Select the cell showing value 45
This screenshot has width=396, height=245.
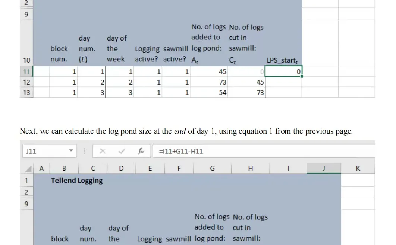coord(221,71)
